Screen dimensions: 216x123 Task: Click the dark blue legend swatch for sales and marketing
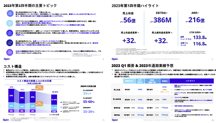point(61,102)
